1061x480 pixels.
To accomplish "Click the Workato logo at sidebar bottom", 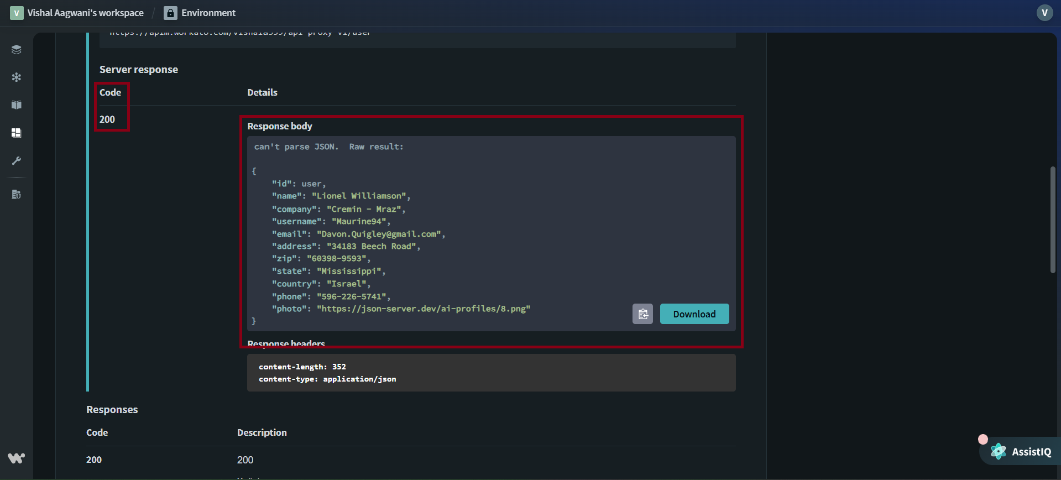I will pos(17,458).
